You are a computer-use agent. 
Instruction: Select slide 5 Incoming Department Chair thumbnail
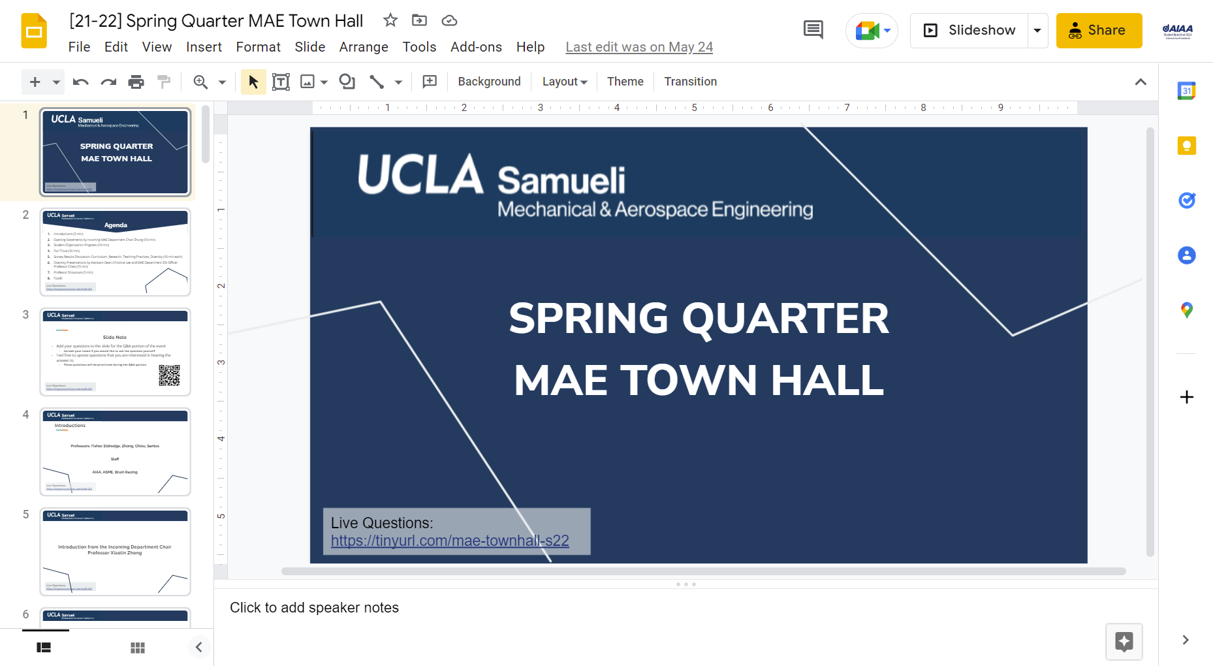[115, 552]
